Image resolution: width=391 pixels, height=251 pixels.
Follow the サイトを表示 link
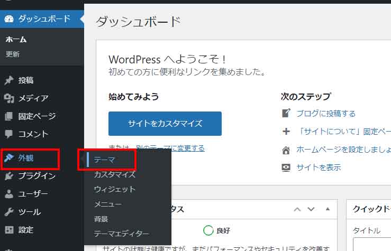319,168
